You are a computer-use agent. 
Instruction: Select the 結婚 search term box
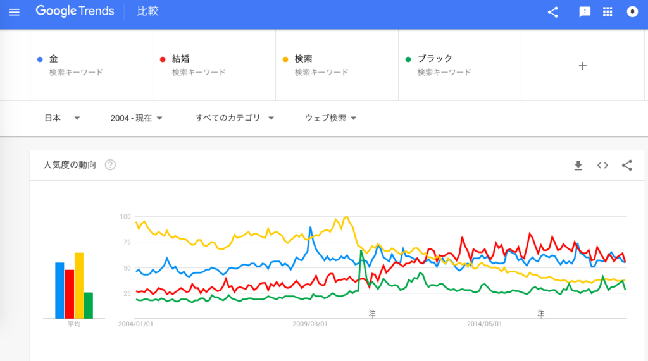coord(214,65)
